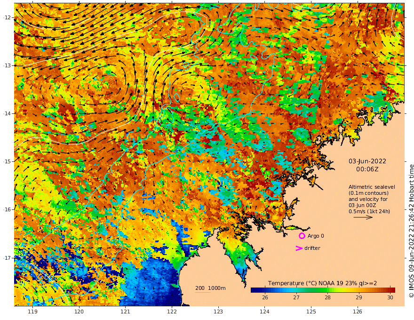Click the date text 03-Jun-2022

tap(367, 161)
